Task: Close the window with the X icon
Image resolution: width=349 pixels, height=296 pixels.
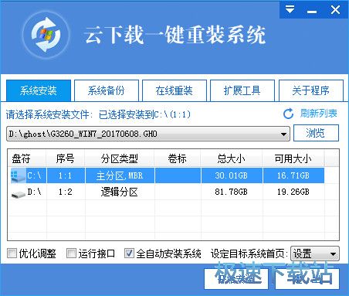Action: 335,10
